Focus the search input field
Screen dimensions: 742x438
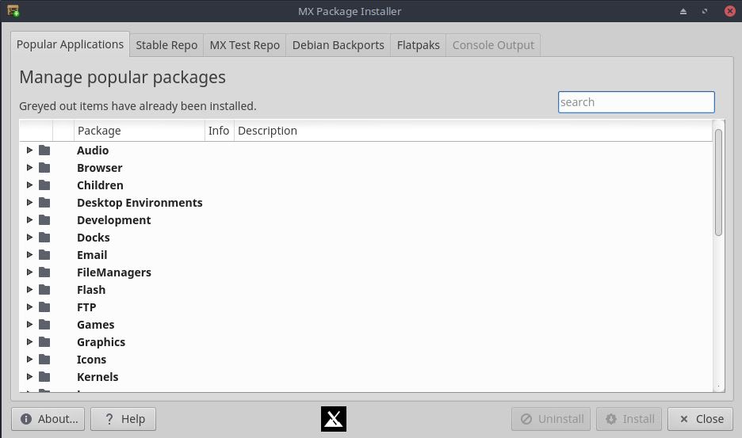(636, 102)
